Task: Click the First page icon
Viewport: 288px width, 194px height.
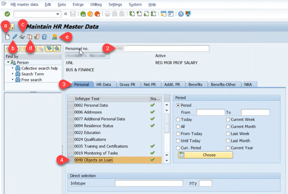Action: tap(132, 14)
